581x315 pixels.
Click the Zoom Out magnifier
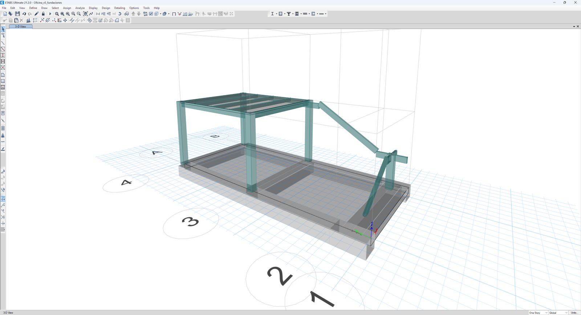pos(78,14)
